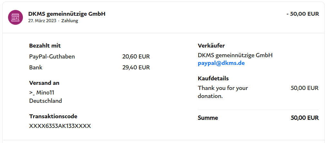This screenshot has width=327, height=143.
Task: Click the Kaufdetails heading
Action: (213, 78)
